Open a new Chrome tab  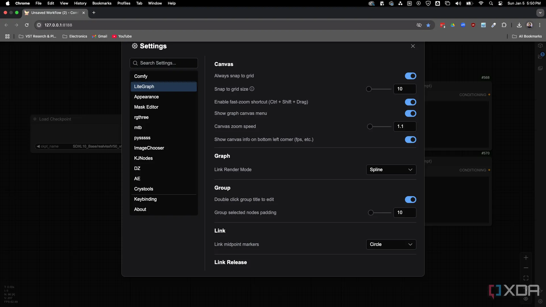click(94, 13)
